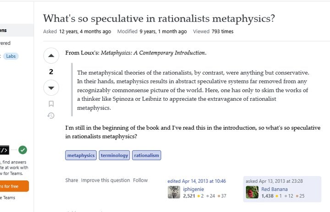
Task: Follow this question
Action: pos(140,180)
